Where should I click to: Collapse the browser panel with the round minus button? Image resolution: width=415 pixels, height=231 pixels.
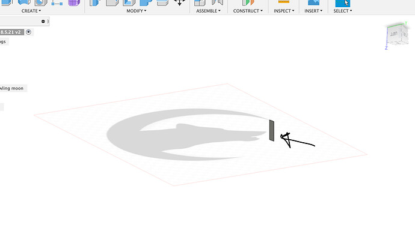pos(43,22)
